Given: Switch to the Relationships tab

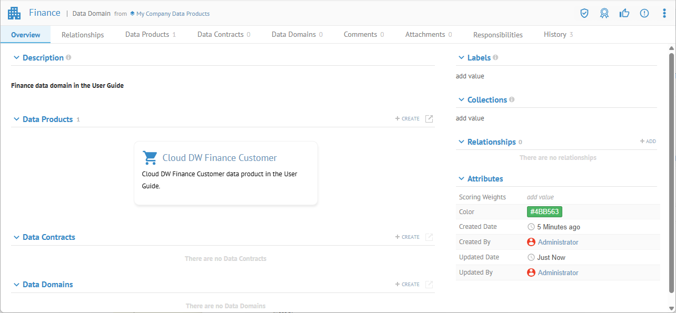Looking at the screenshot, I should tap(83, 35).
